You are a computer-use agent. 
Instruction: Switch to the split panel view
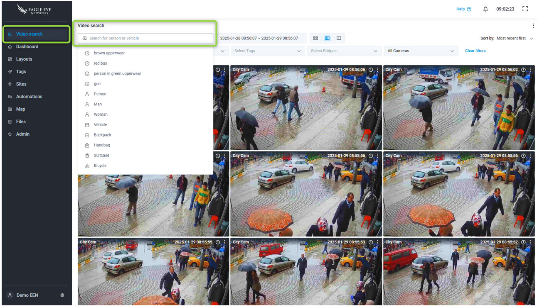339,38
